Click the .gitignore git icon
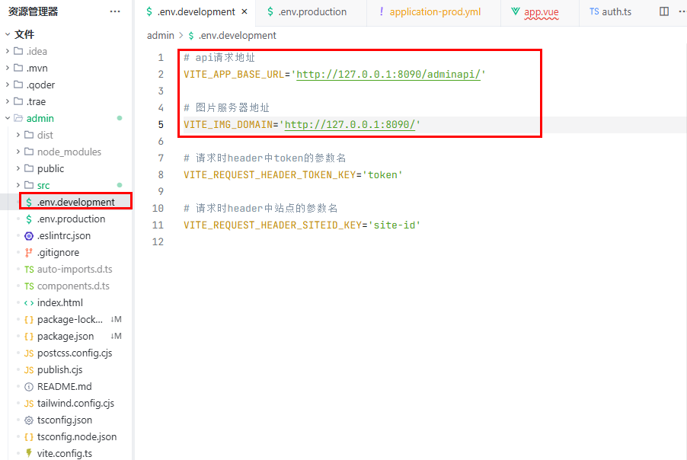687x460 pixels. tap(29, 252)
